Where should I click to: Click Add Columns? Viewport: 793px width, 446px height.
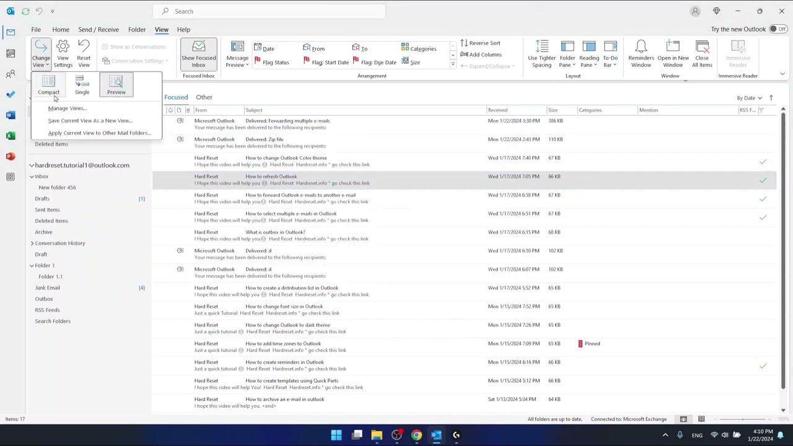point(481,55)
